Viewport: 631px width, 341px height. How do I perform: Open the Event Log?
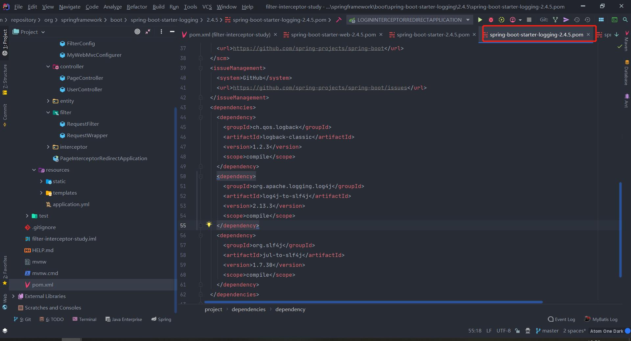point(561,319)
